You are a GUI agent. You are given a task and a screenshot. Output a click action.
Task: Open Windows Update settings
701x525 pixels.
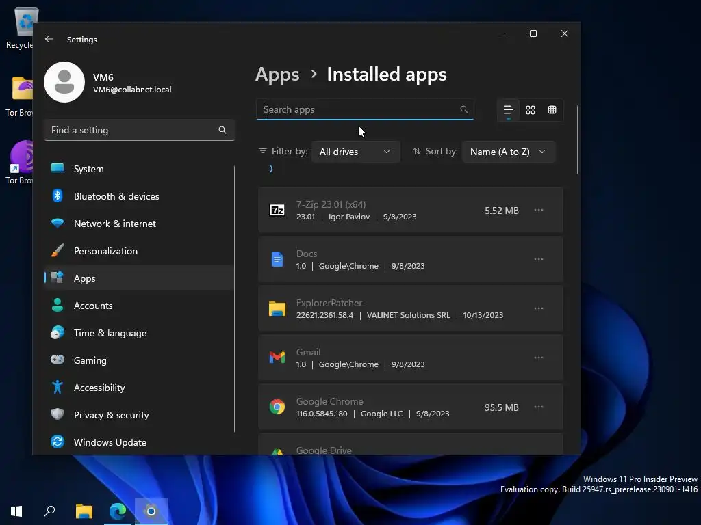coord(139,442)
